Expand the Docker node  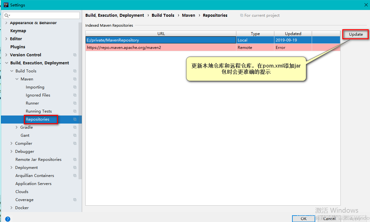(11, 208)
